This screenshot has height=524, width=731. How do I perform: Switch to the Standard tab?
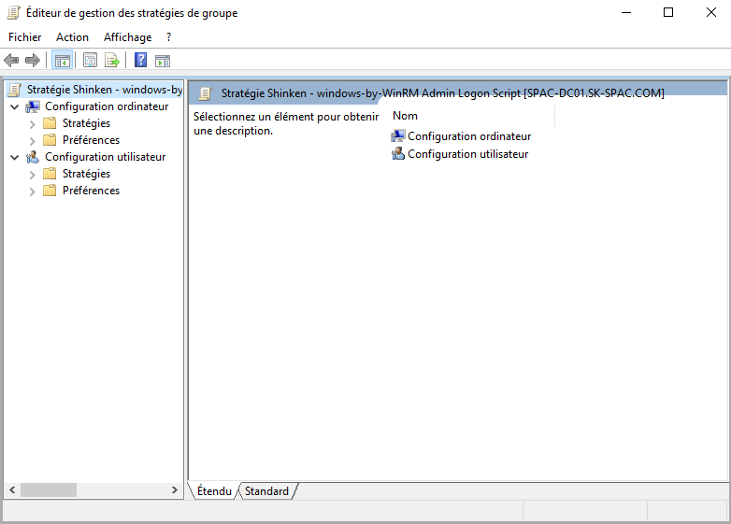pyautogui.click(x=266, y=491)
